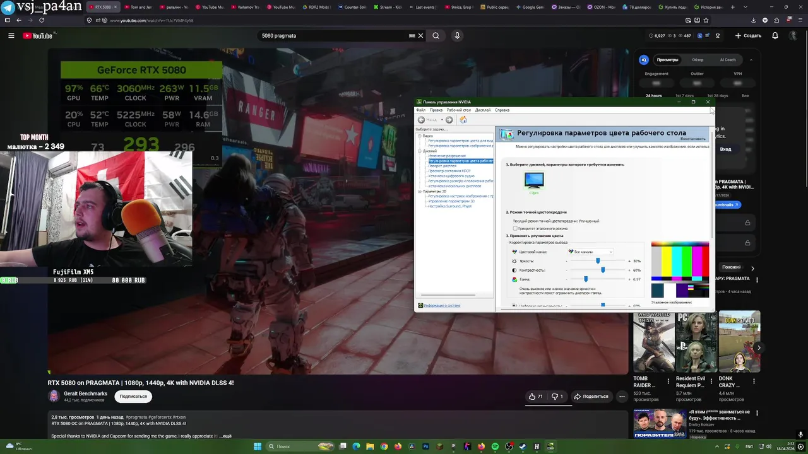Select 'Управление параметрами 3D' tree item

click(x=451, y=201)
